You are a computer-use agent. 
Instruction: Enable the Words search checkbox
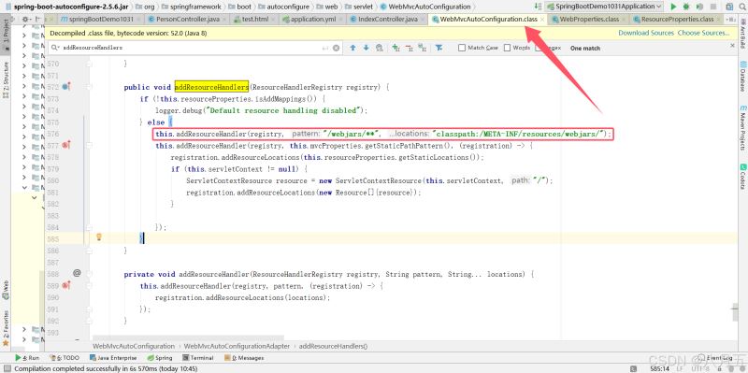coord(507,48)
